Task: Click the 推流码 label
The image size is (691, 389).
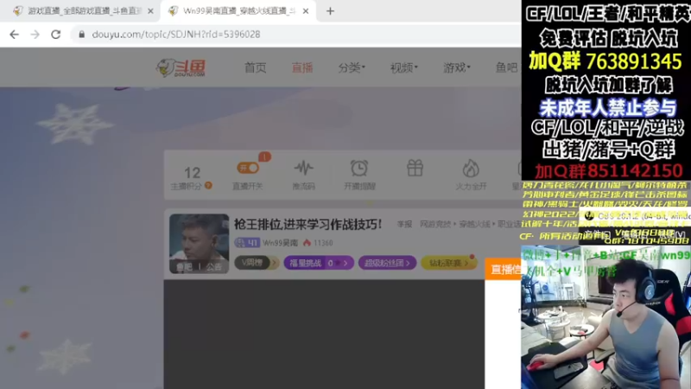Action: [304, 186]
